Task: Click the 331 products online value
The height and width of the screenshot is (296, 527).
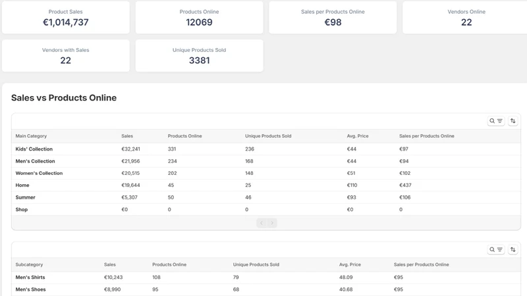Action: tap(172, 149)
